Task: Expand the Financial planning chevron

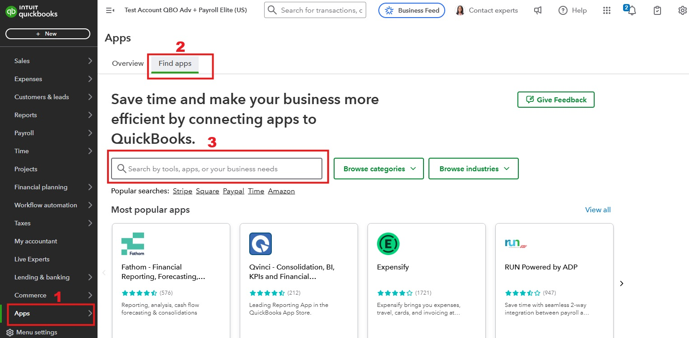Action: coord(90,187)
